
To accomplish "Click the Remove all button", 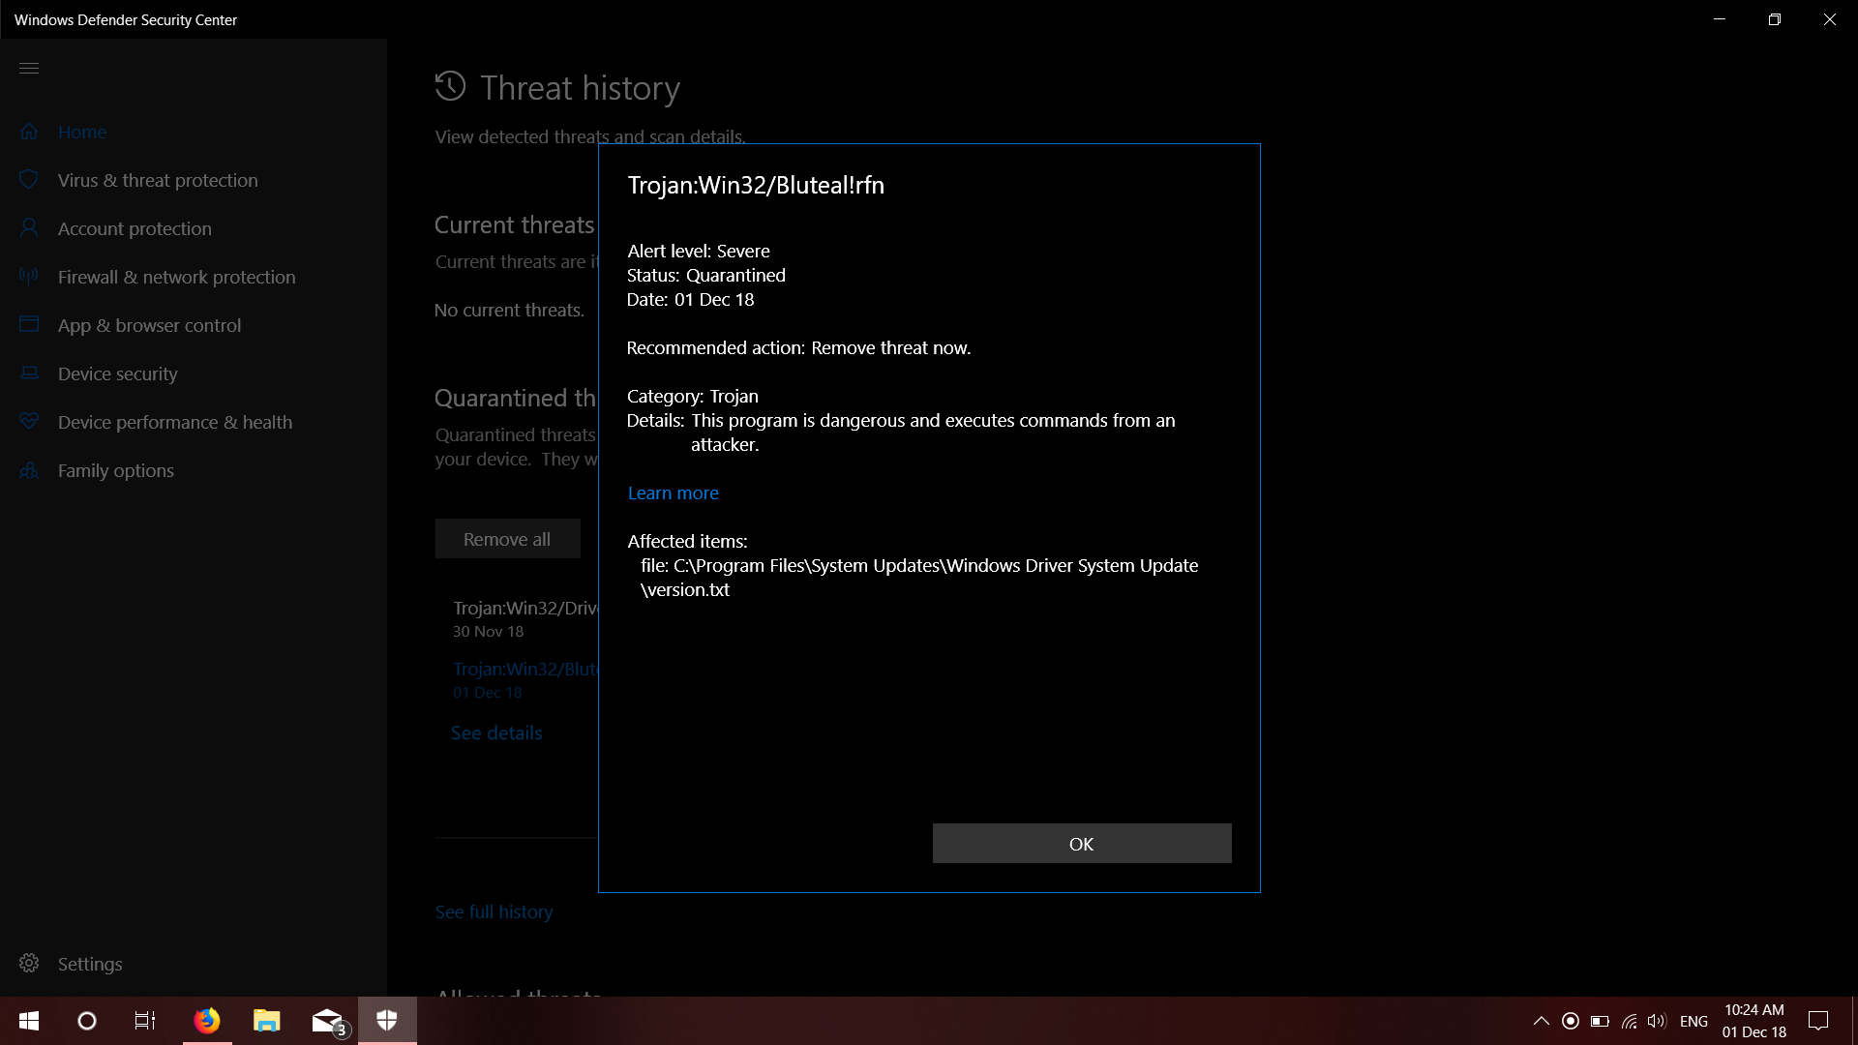I will pos(507,539).
